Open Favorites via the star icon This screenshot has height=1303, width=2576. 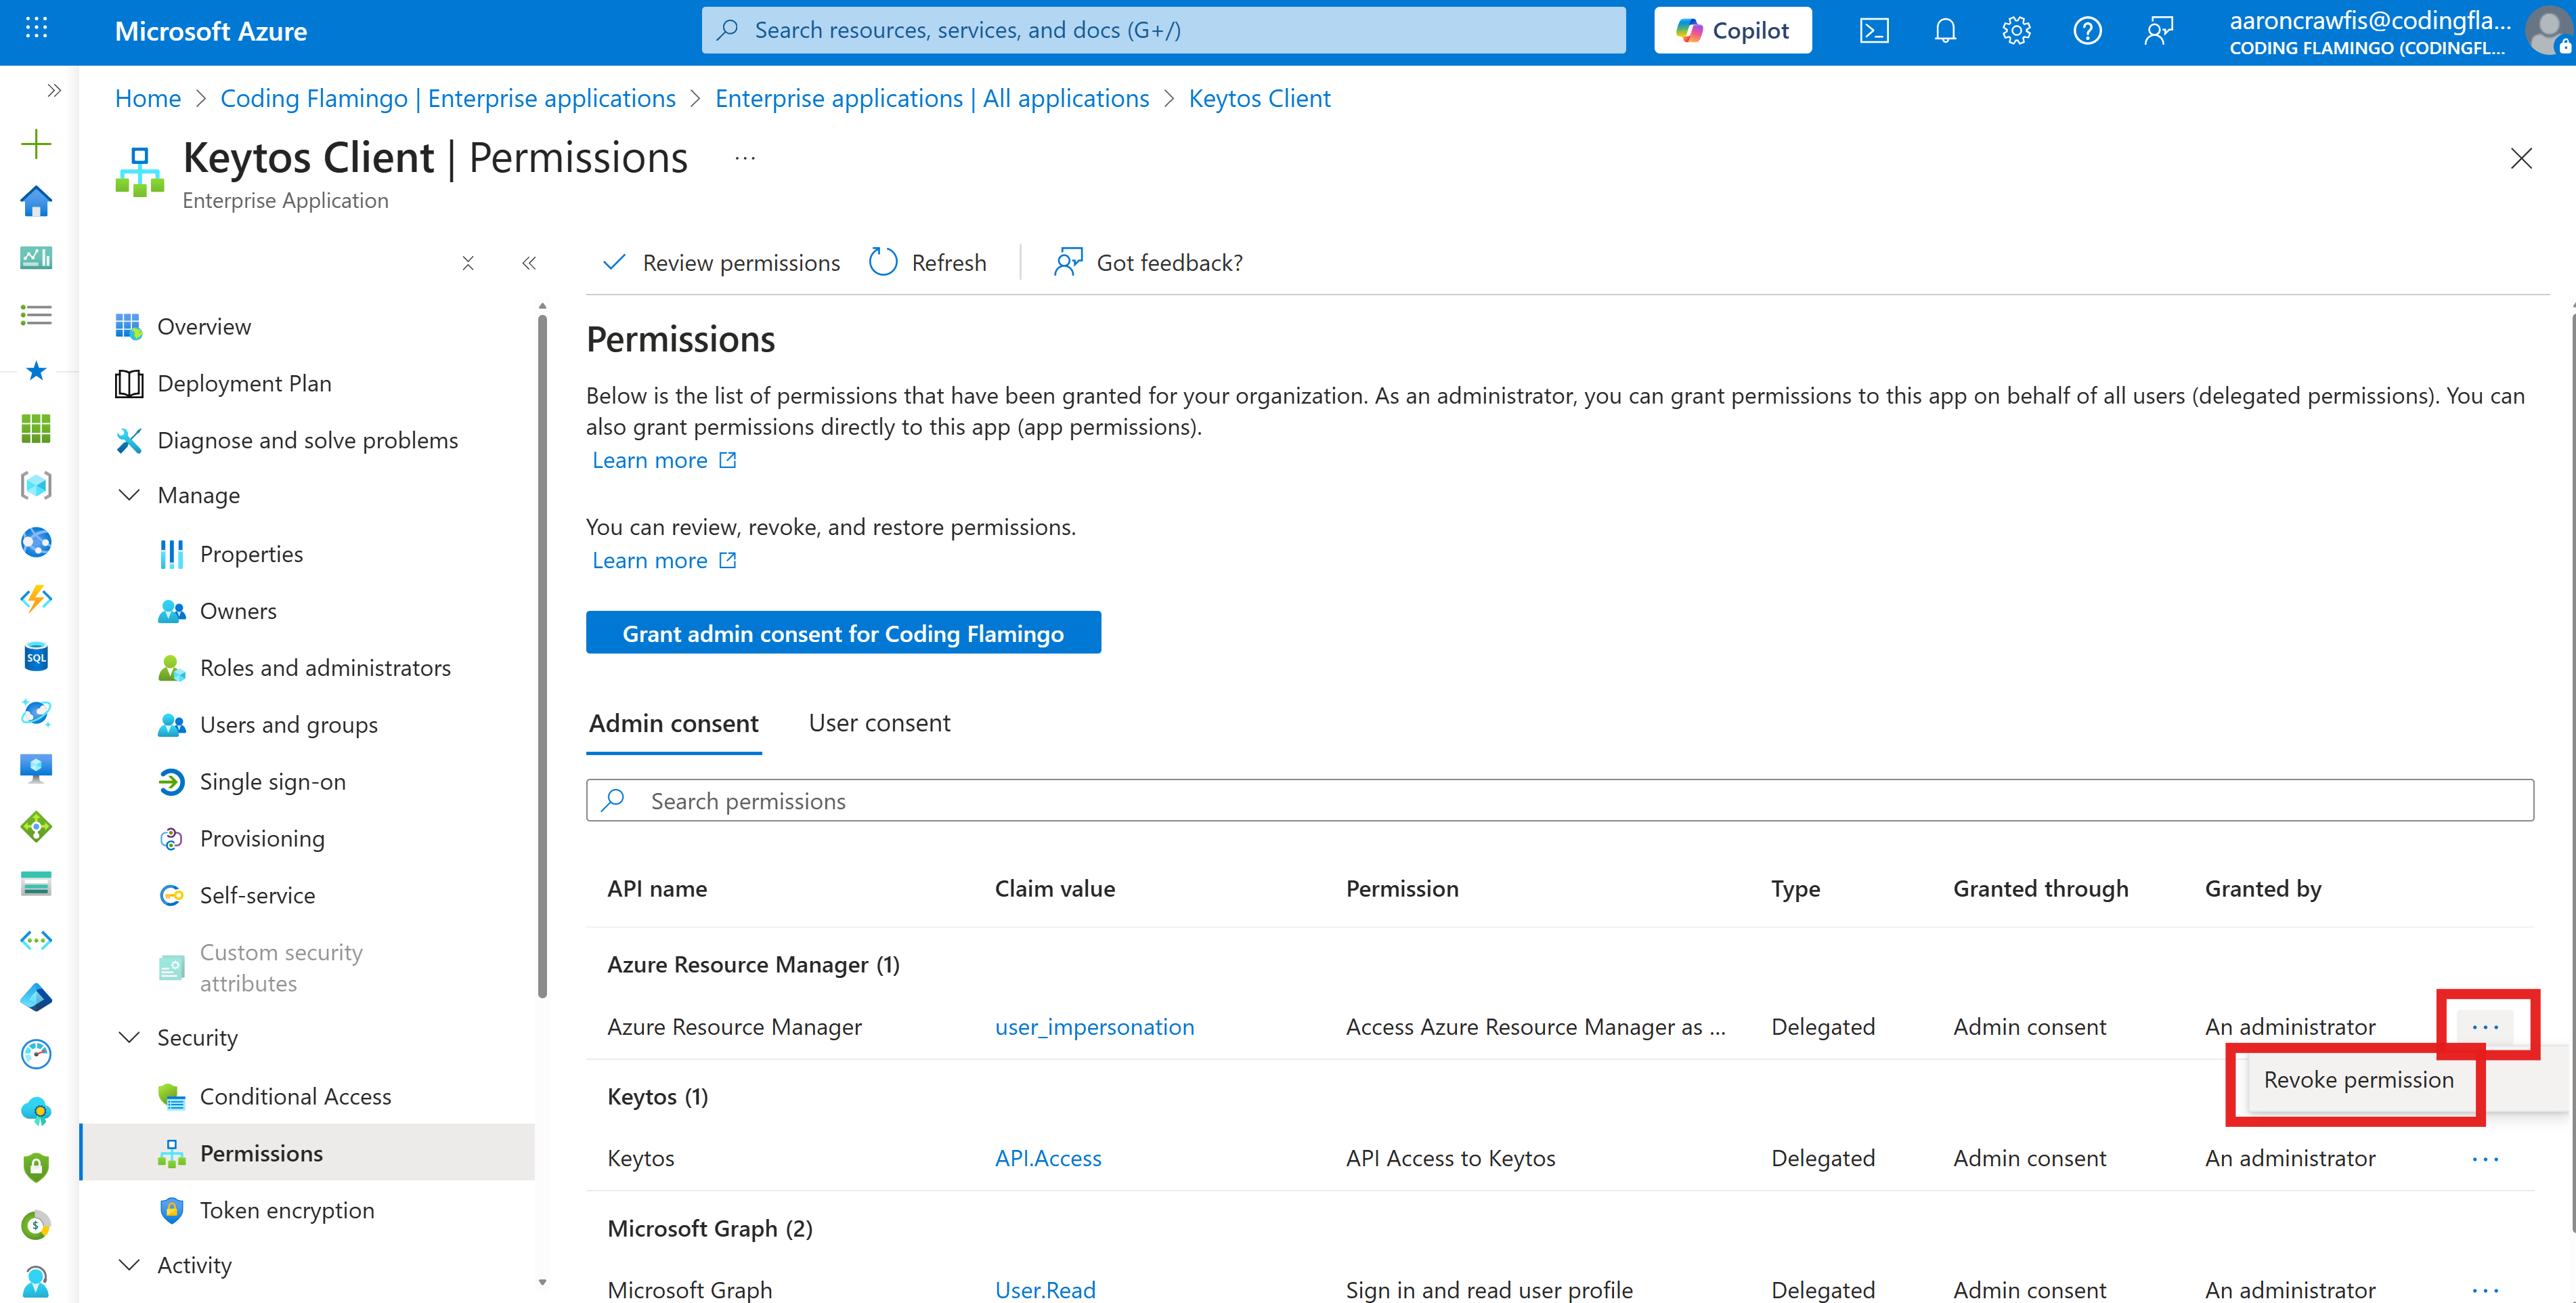(x=36, y=371)
